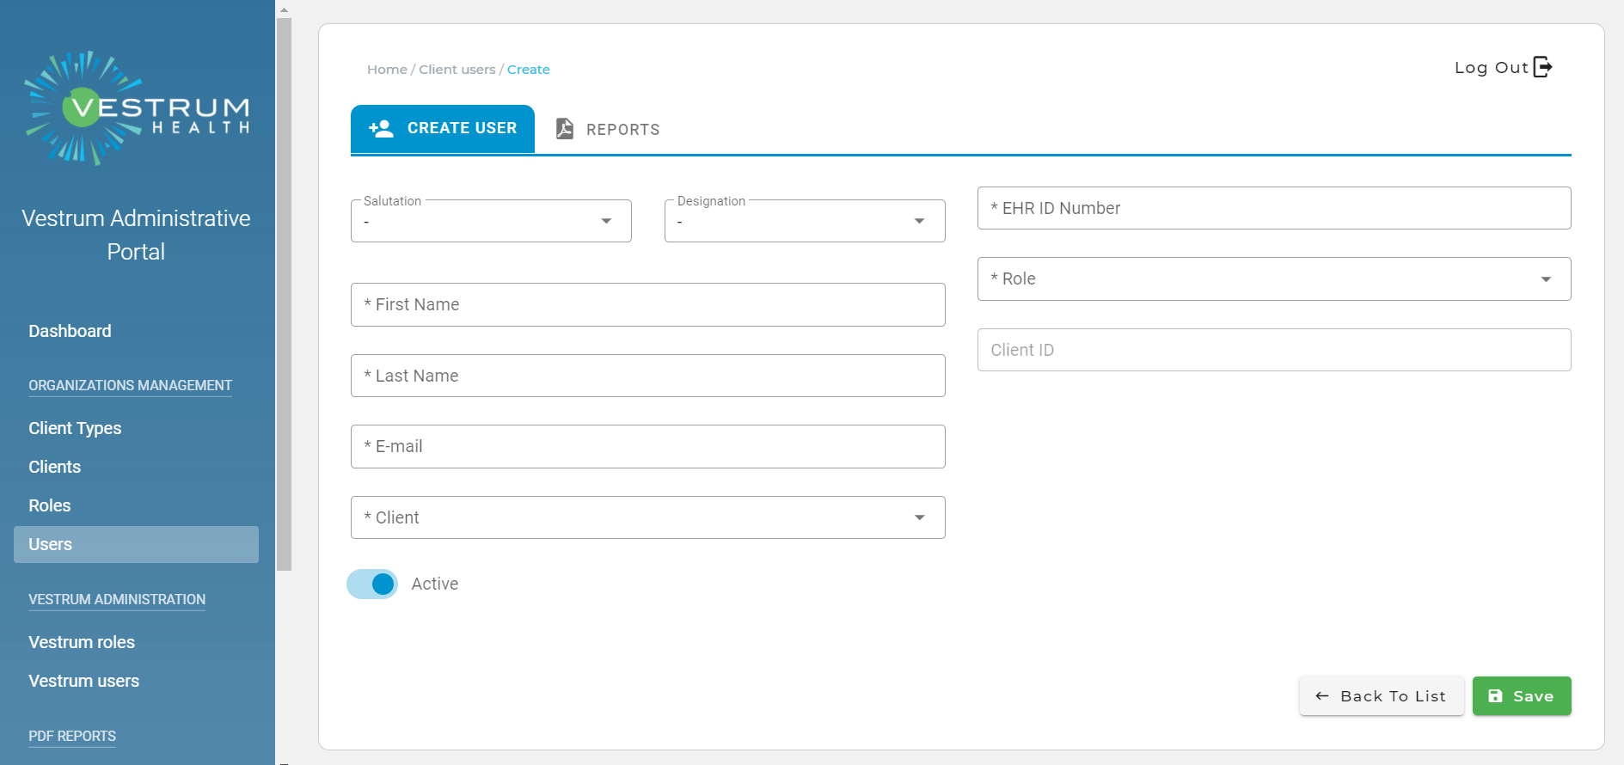Open Vestrum roles in the sidebar
The image size is (1624, 765).
(82, 642)
